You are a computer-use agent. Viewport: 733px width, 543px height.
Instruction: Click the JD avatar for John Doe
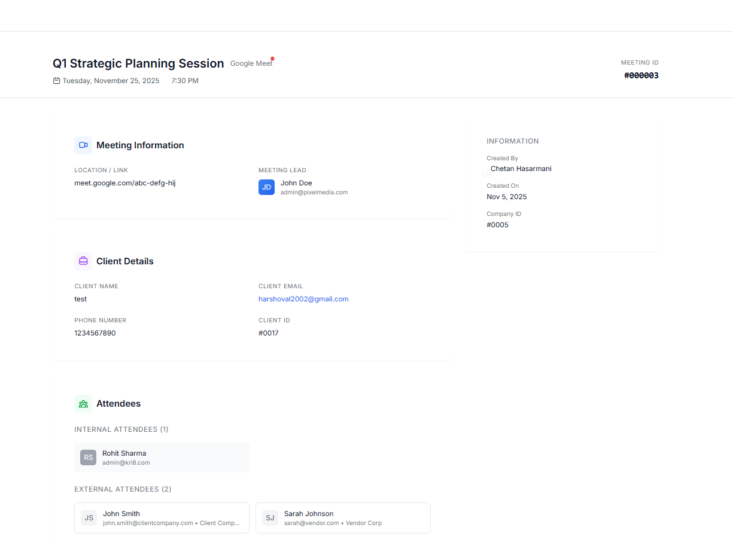(266, 187)
